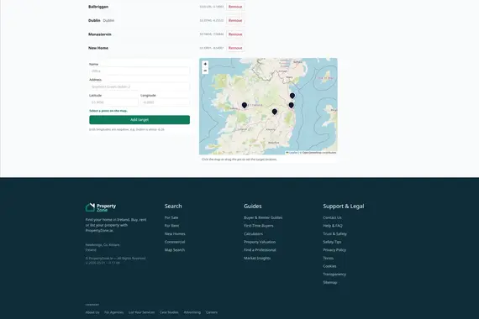
Task: Remove the Dublin target
Action: 235,20
